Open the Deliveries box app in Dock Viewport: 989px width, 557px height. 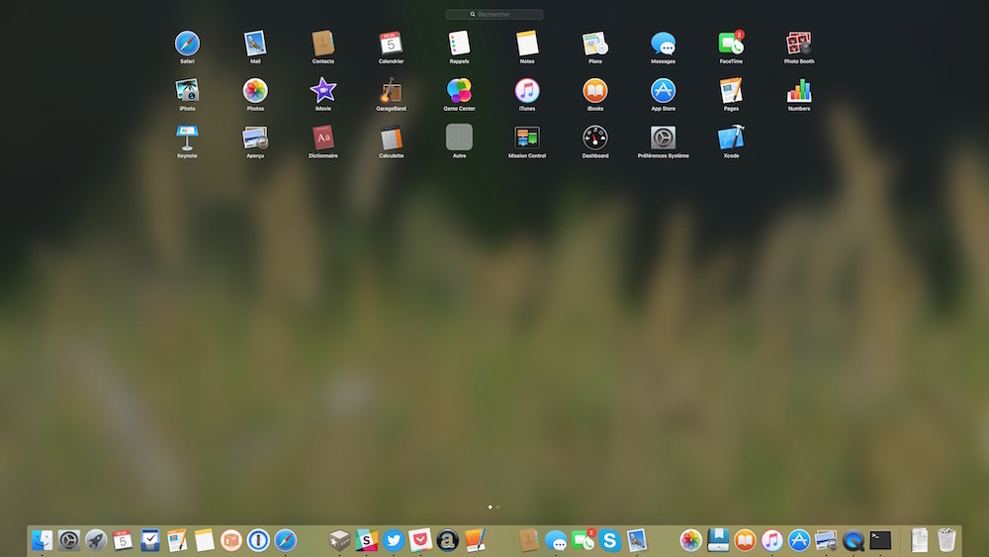231,540
